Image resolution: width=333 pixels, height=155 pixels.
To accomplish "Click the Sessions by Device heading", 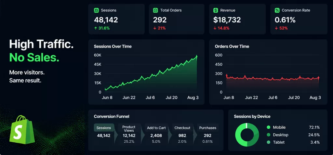I will tap(252, 116).
